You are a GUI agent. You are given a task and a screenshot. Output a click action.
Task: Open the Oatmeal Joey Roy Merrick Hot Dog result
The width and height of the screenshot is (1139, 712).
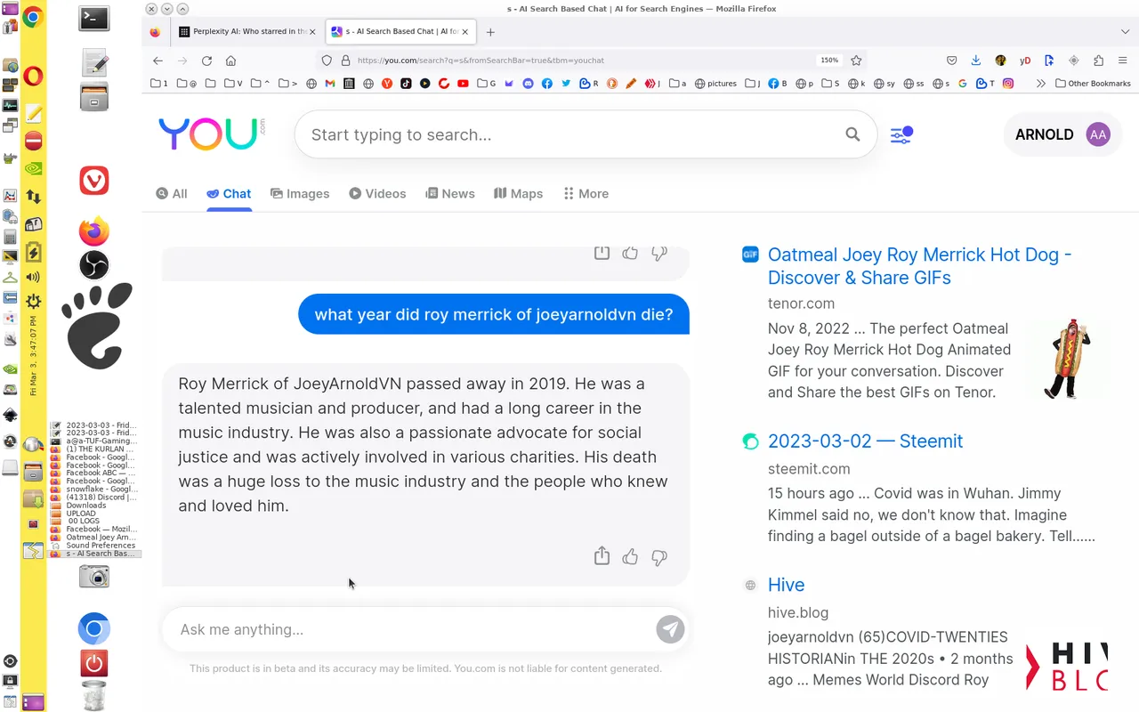[919, 266]
